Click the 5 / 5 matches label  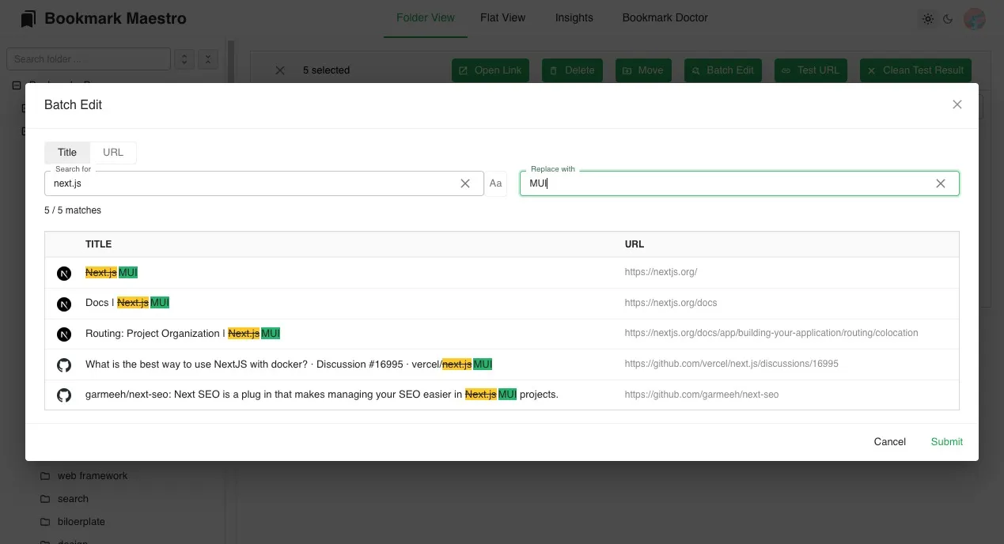click(73, 210)
